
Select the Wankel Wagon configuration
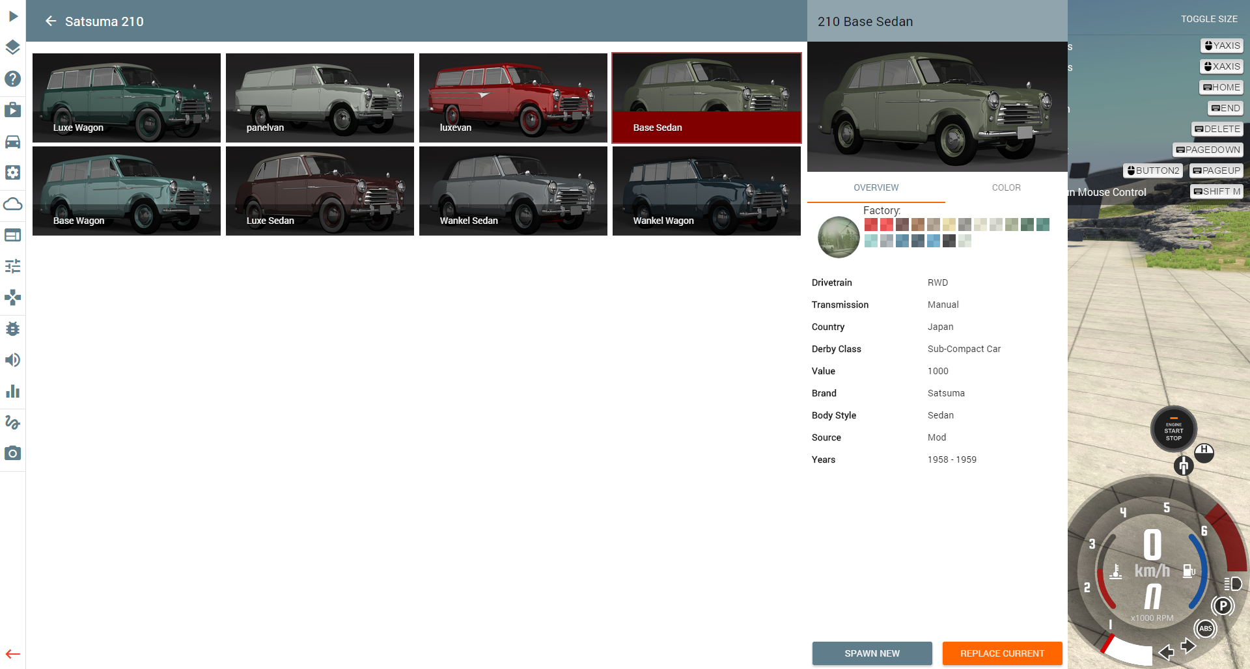706,191
